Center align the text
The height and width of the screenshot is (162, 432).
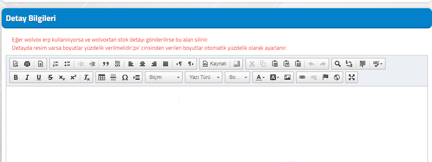pos(142,64)
